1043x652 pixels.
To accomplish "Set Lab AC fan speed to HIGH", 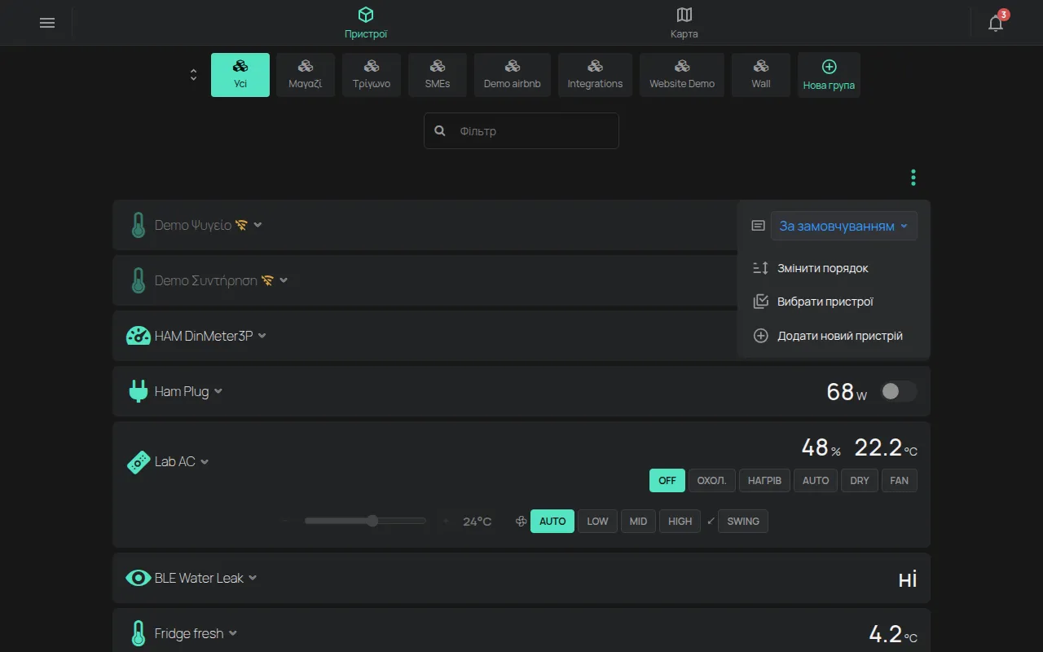I will pyautogui.click(x=680, y=522).
